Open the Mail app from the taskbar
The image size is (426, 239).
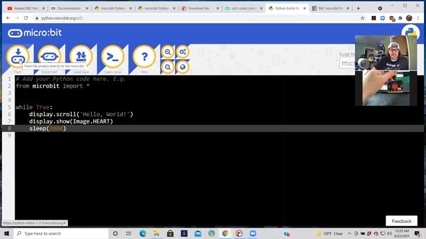(x=198, y=233)
